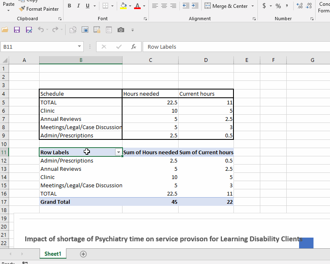Click Increase Decimal button
Image resolution: width=330 pixels, height=264 pixels.
[299, 6]
